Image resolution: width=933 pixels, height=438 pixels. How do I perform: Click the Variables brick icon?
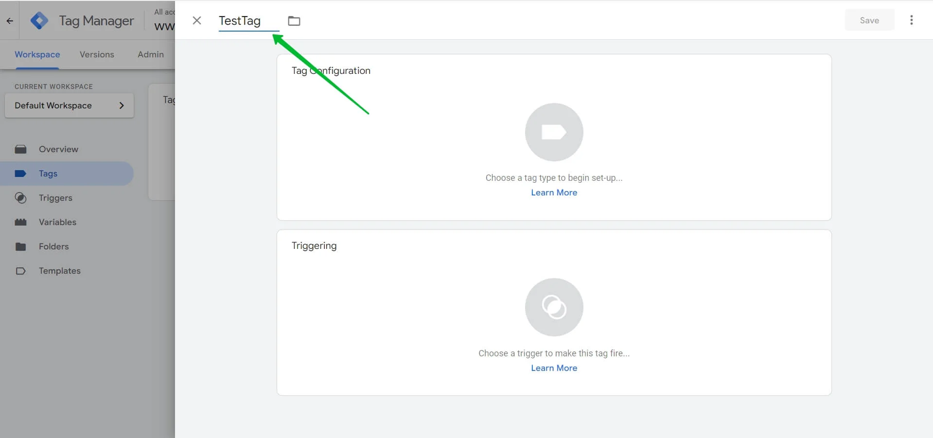pos(20,222)
